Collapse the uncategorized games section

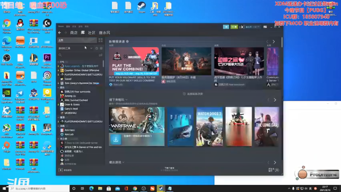point(58,139)
